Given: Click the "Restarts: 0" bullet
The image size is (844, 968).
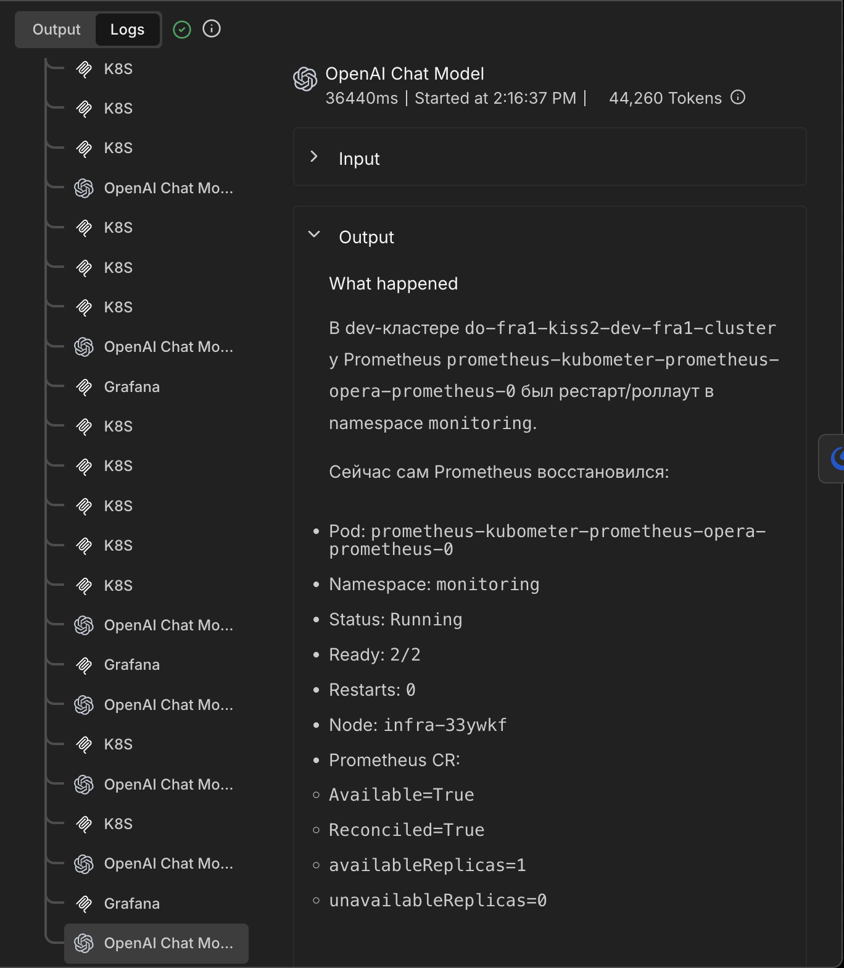Looking at the screenshot, I should [372, 690].
